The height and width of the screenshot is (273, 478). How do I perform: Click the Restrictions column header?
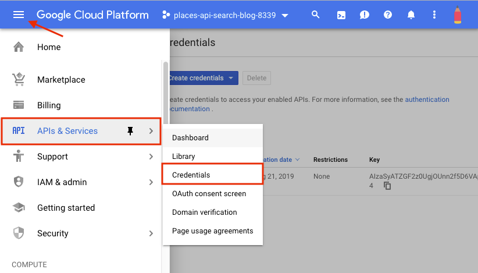pos(330,159)
